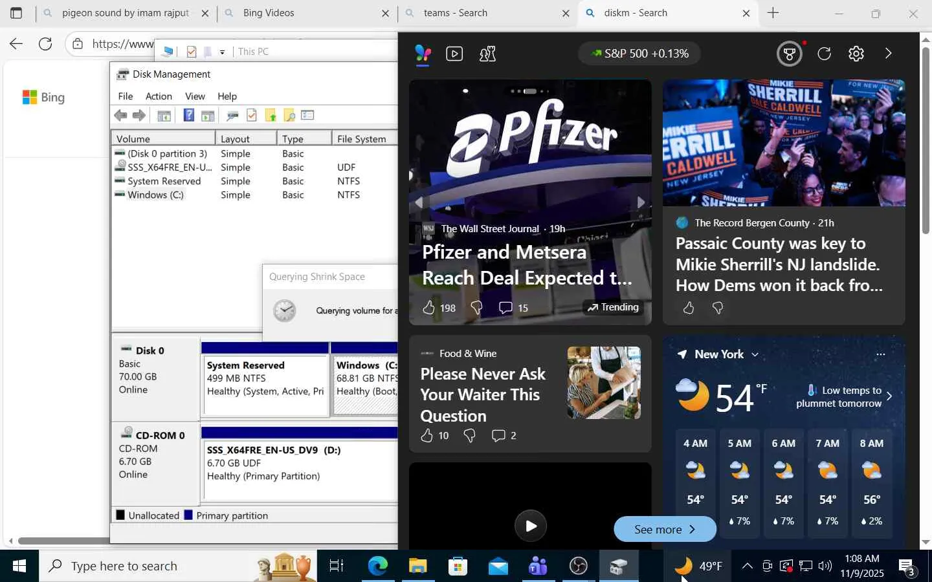This screenshot has height=582, width=932.
Task: Click the Disk Management drive-with-magnifier toolbar icon
Action: pos(232,115)
